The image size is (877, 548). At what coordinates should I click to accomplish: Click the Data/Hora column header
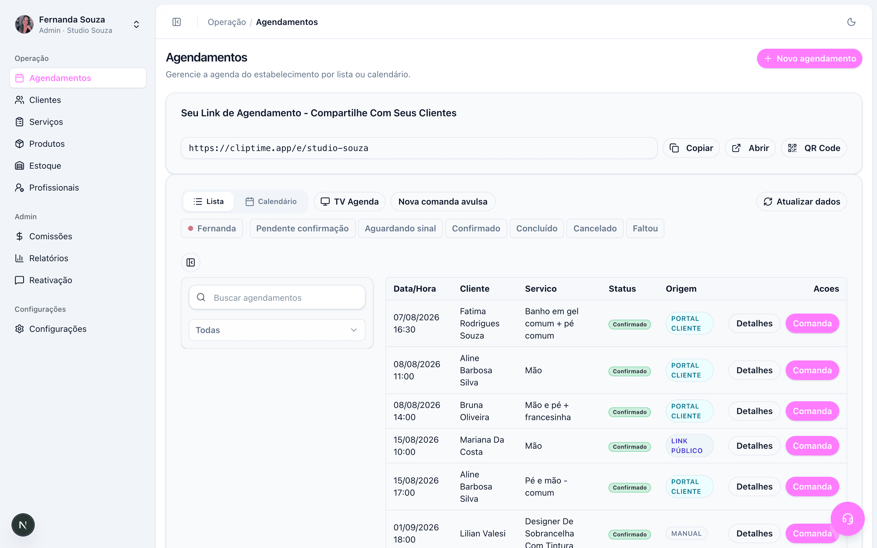click(x=414, y=289)
